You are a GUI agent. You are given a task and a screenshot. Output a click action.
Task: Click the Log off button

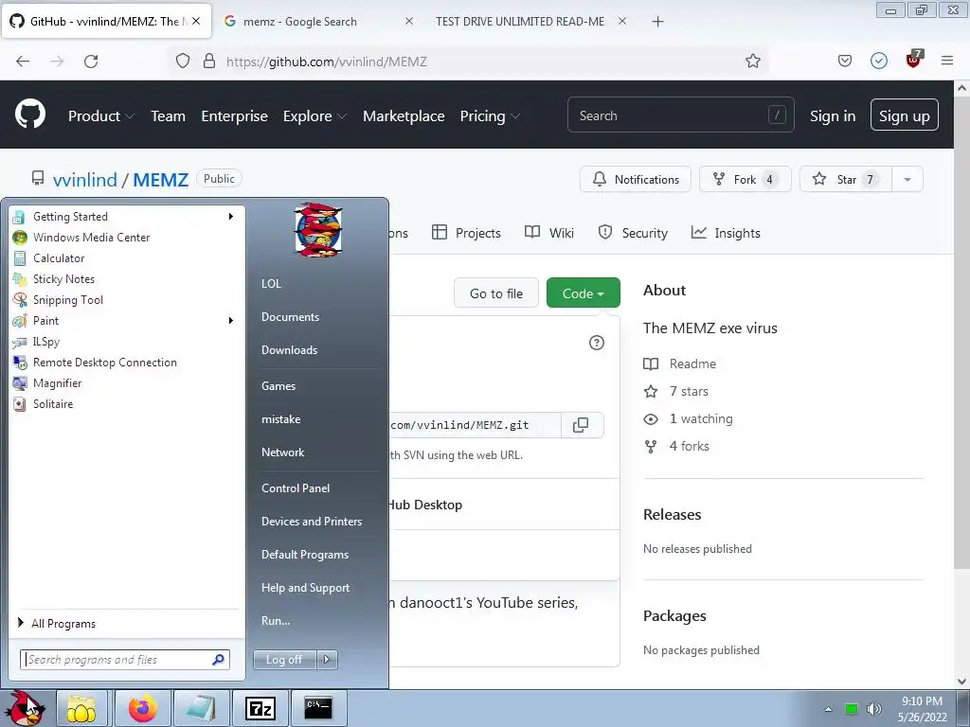tap(284, 660)
